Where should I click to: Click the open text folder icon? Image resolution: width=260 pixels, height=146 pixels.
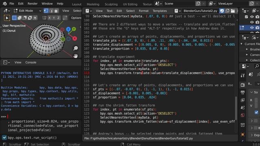(x=233, y=11)
